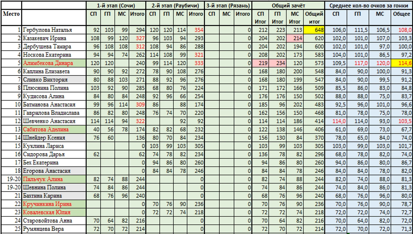Click the name cell Носкова Екатерина

tap(54, 55)
